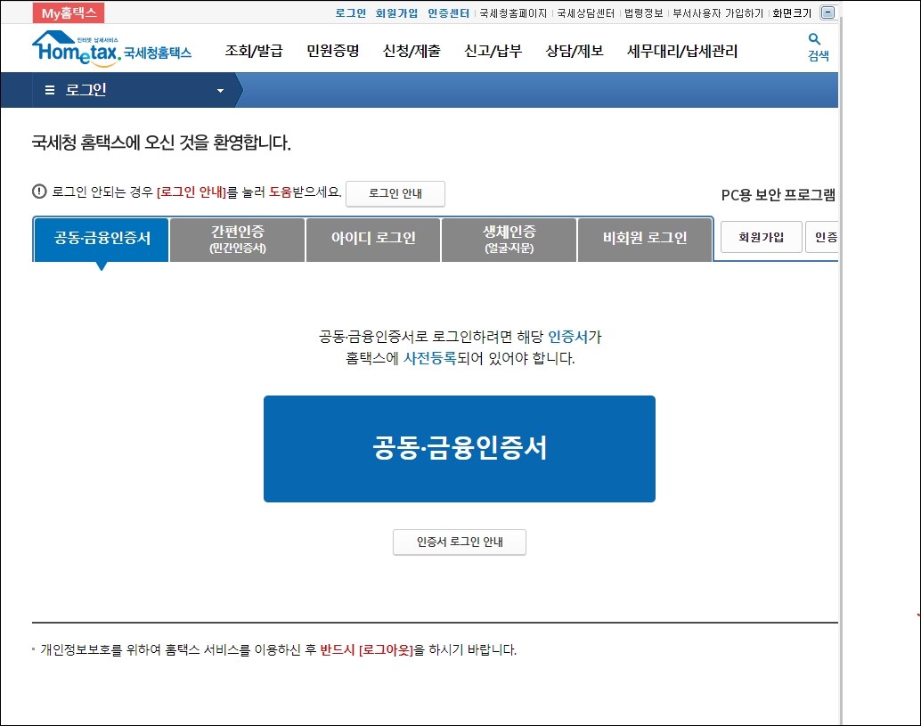The width and height of the screenshot is (921, 726).
Task: Open the 세무대리/납세관리 menu
Action: pyautogui.click(x=682, y=51)
